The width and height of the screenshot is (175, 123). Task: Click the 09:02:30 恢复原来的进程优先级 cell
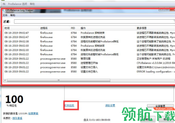tap(93, 50)
